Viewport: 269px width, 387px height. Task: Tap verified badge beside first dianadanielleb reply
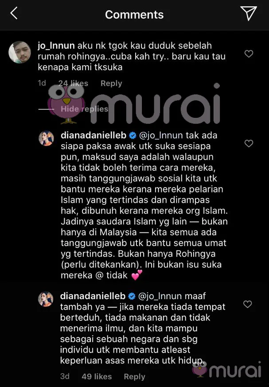click(133, 136)
